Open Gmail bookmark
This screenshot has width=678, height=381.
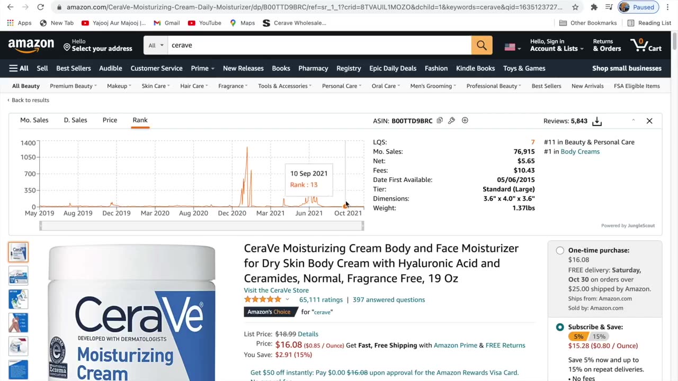pyautogui.click(x=167, y=23)
